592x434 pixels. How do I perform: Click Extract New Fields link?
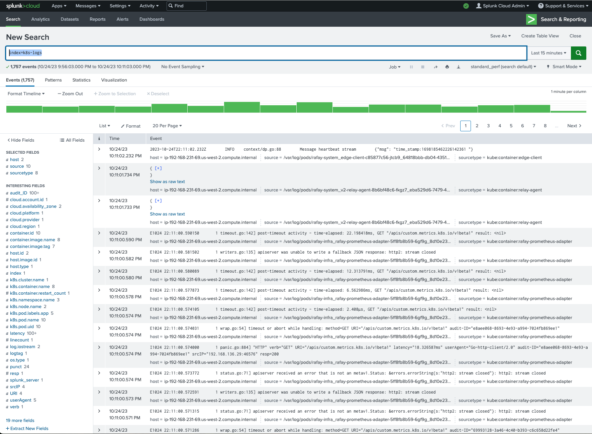tap(27, 428)
